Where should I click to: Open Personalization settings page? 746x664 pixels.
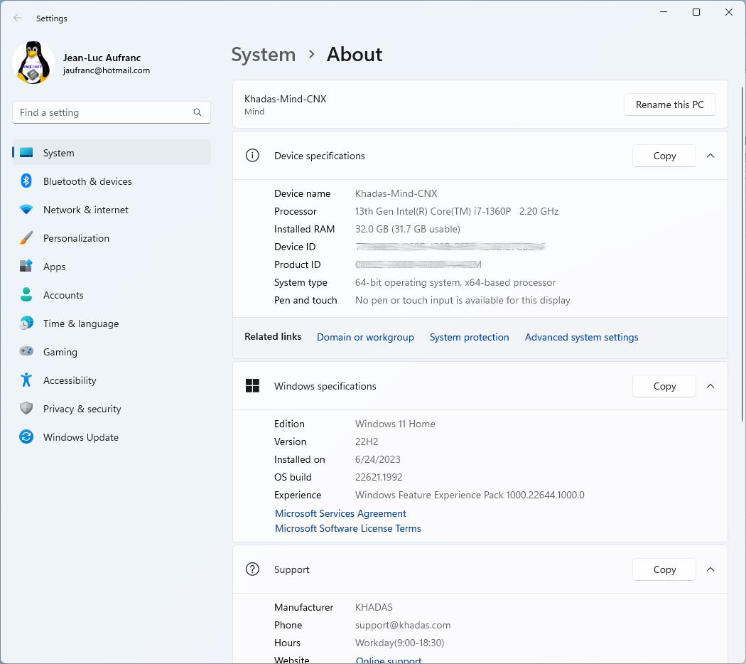(112, 238)
